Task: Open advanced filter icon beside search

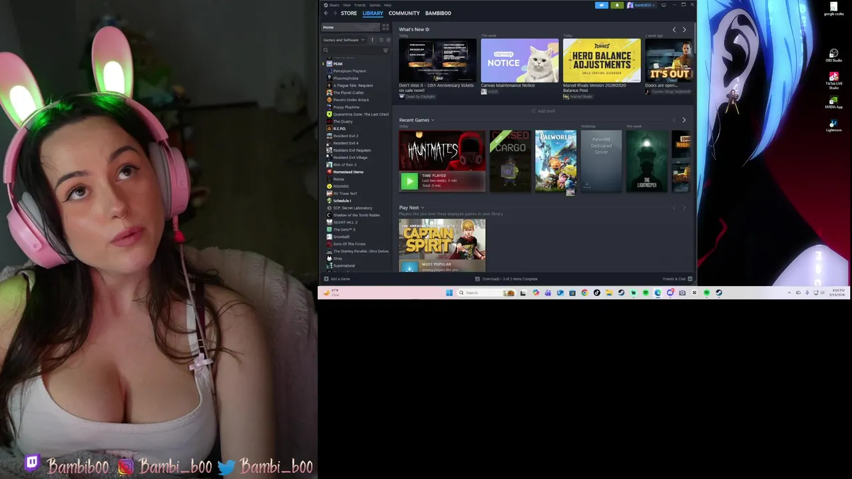Action: coord(385,51)
